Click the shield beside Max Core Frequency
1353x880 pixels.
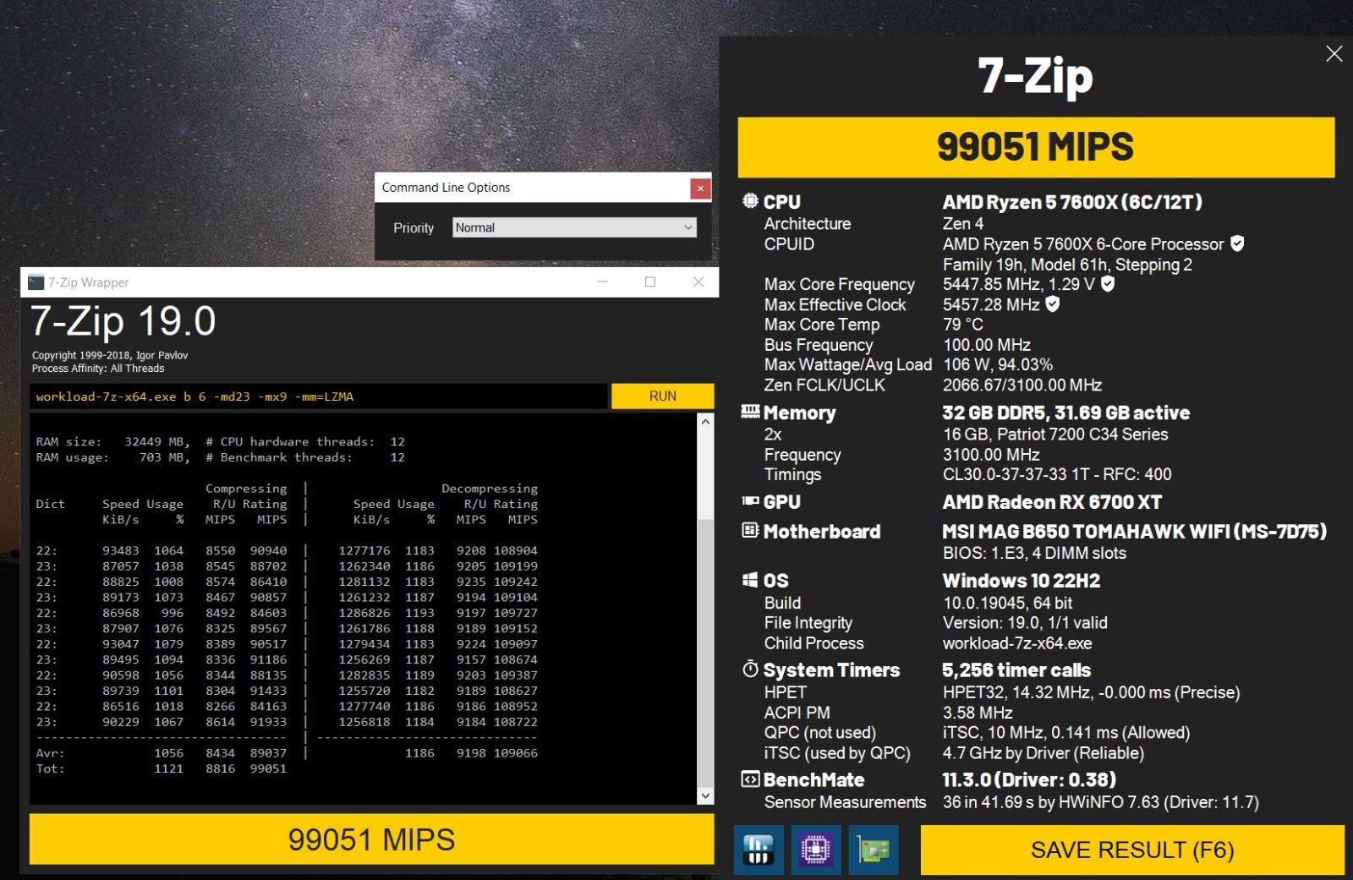coord(1108,284)
